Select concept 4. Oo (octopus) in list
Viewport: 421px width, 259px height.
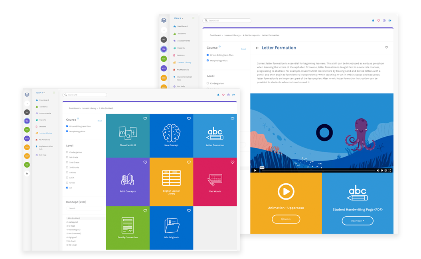coord(73,230)
